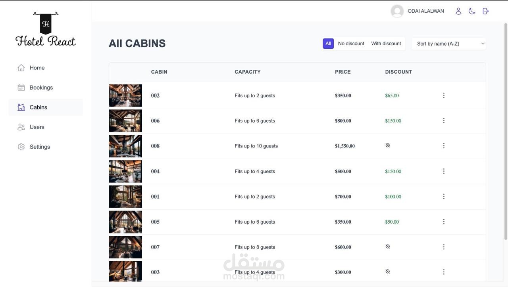Open the Bookings page link
Viewport: 508px width, 287px height.
tap(41, 88)
